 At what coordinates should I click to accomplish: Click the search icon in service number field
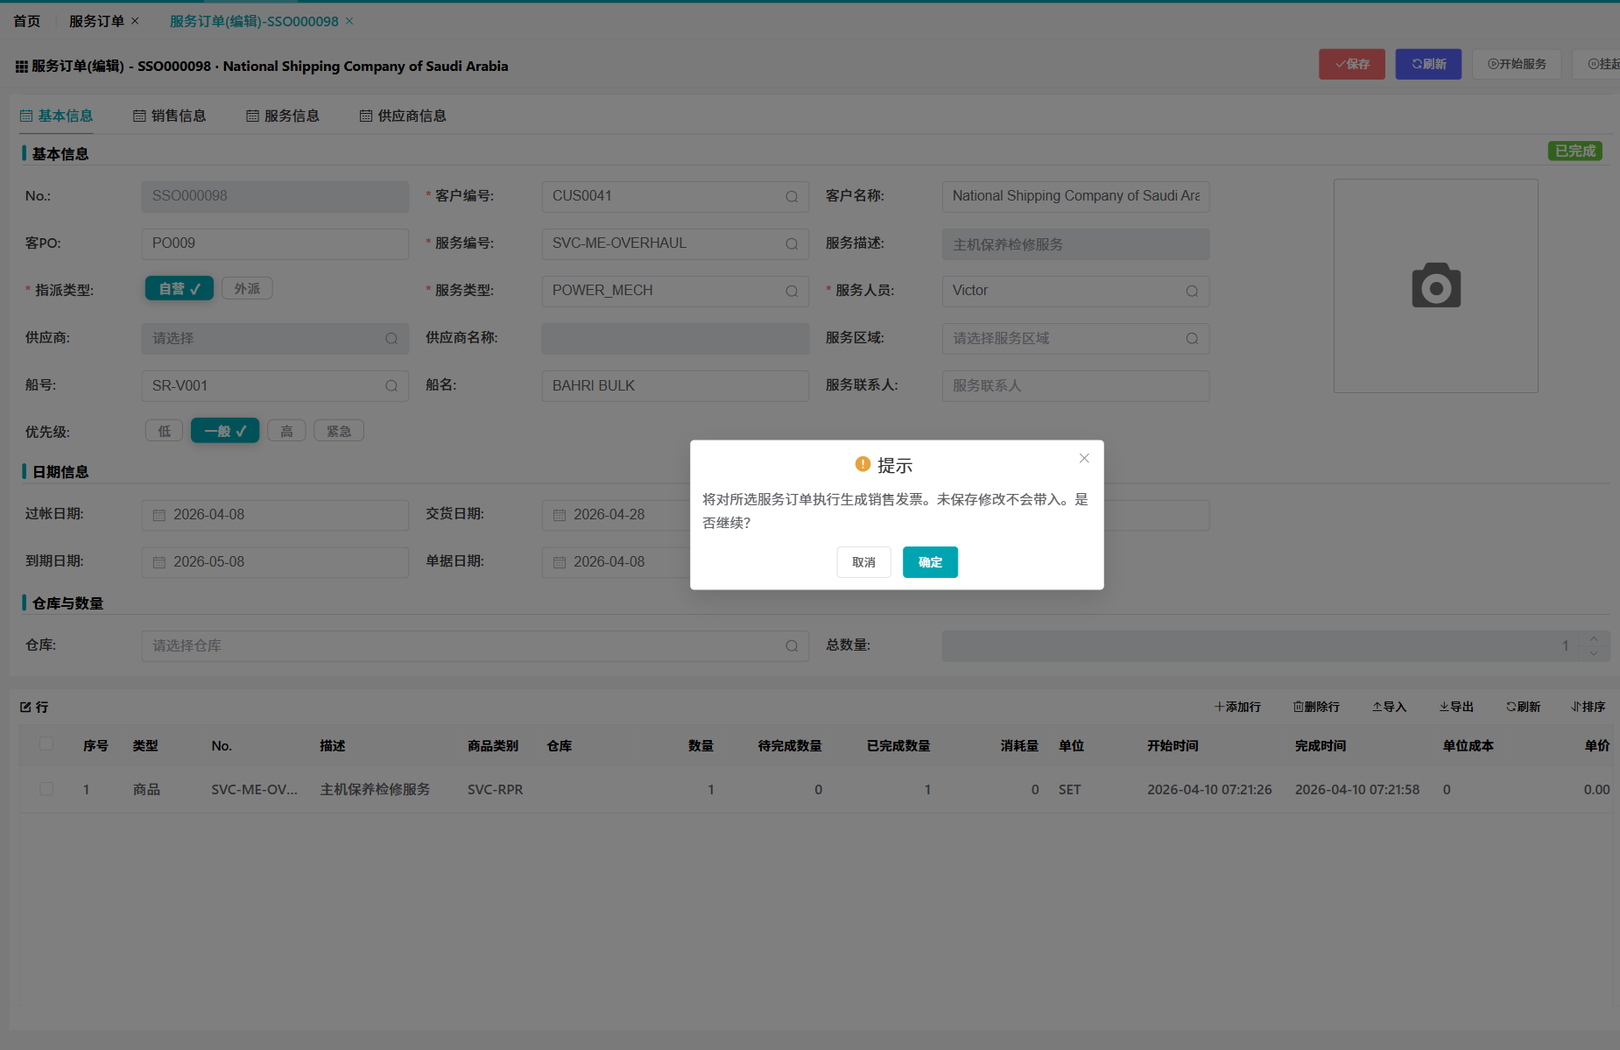point(792,243)
